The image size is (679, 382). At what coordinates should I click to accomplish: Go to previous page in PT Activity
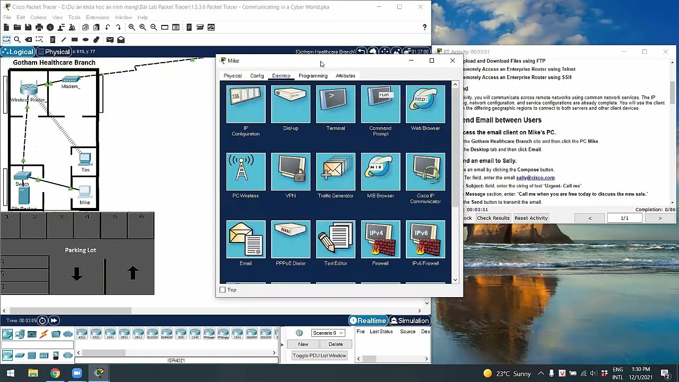click(590, 218)
